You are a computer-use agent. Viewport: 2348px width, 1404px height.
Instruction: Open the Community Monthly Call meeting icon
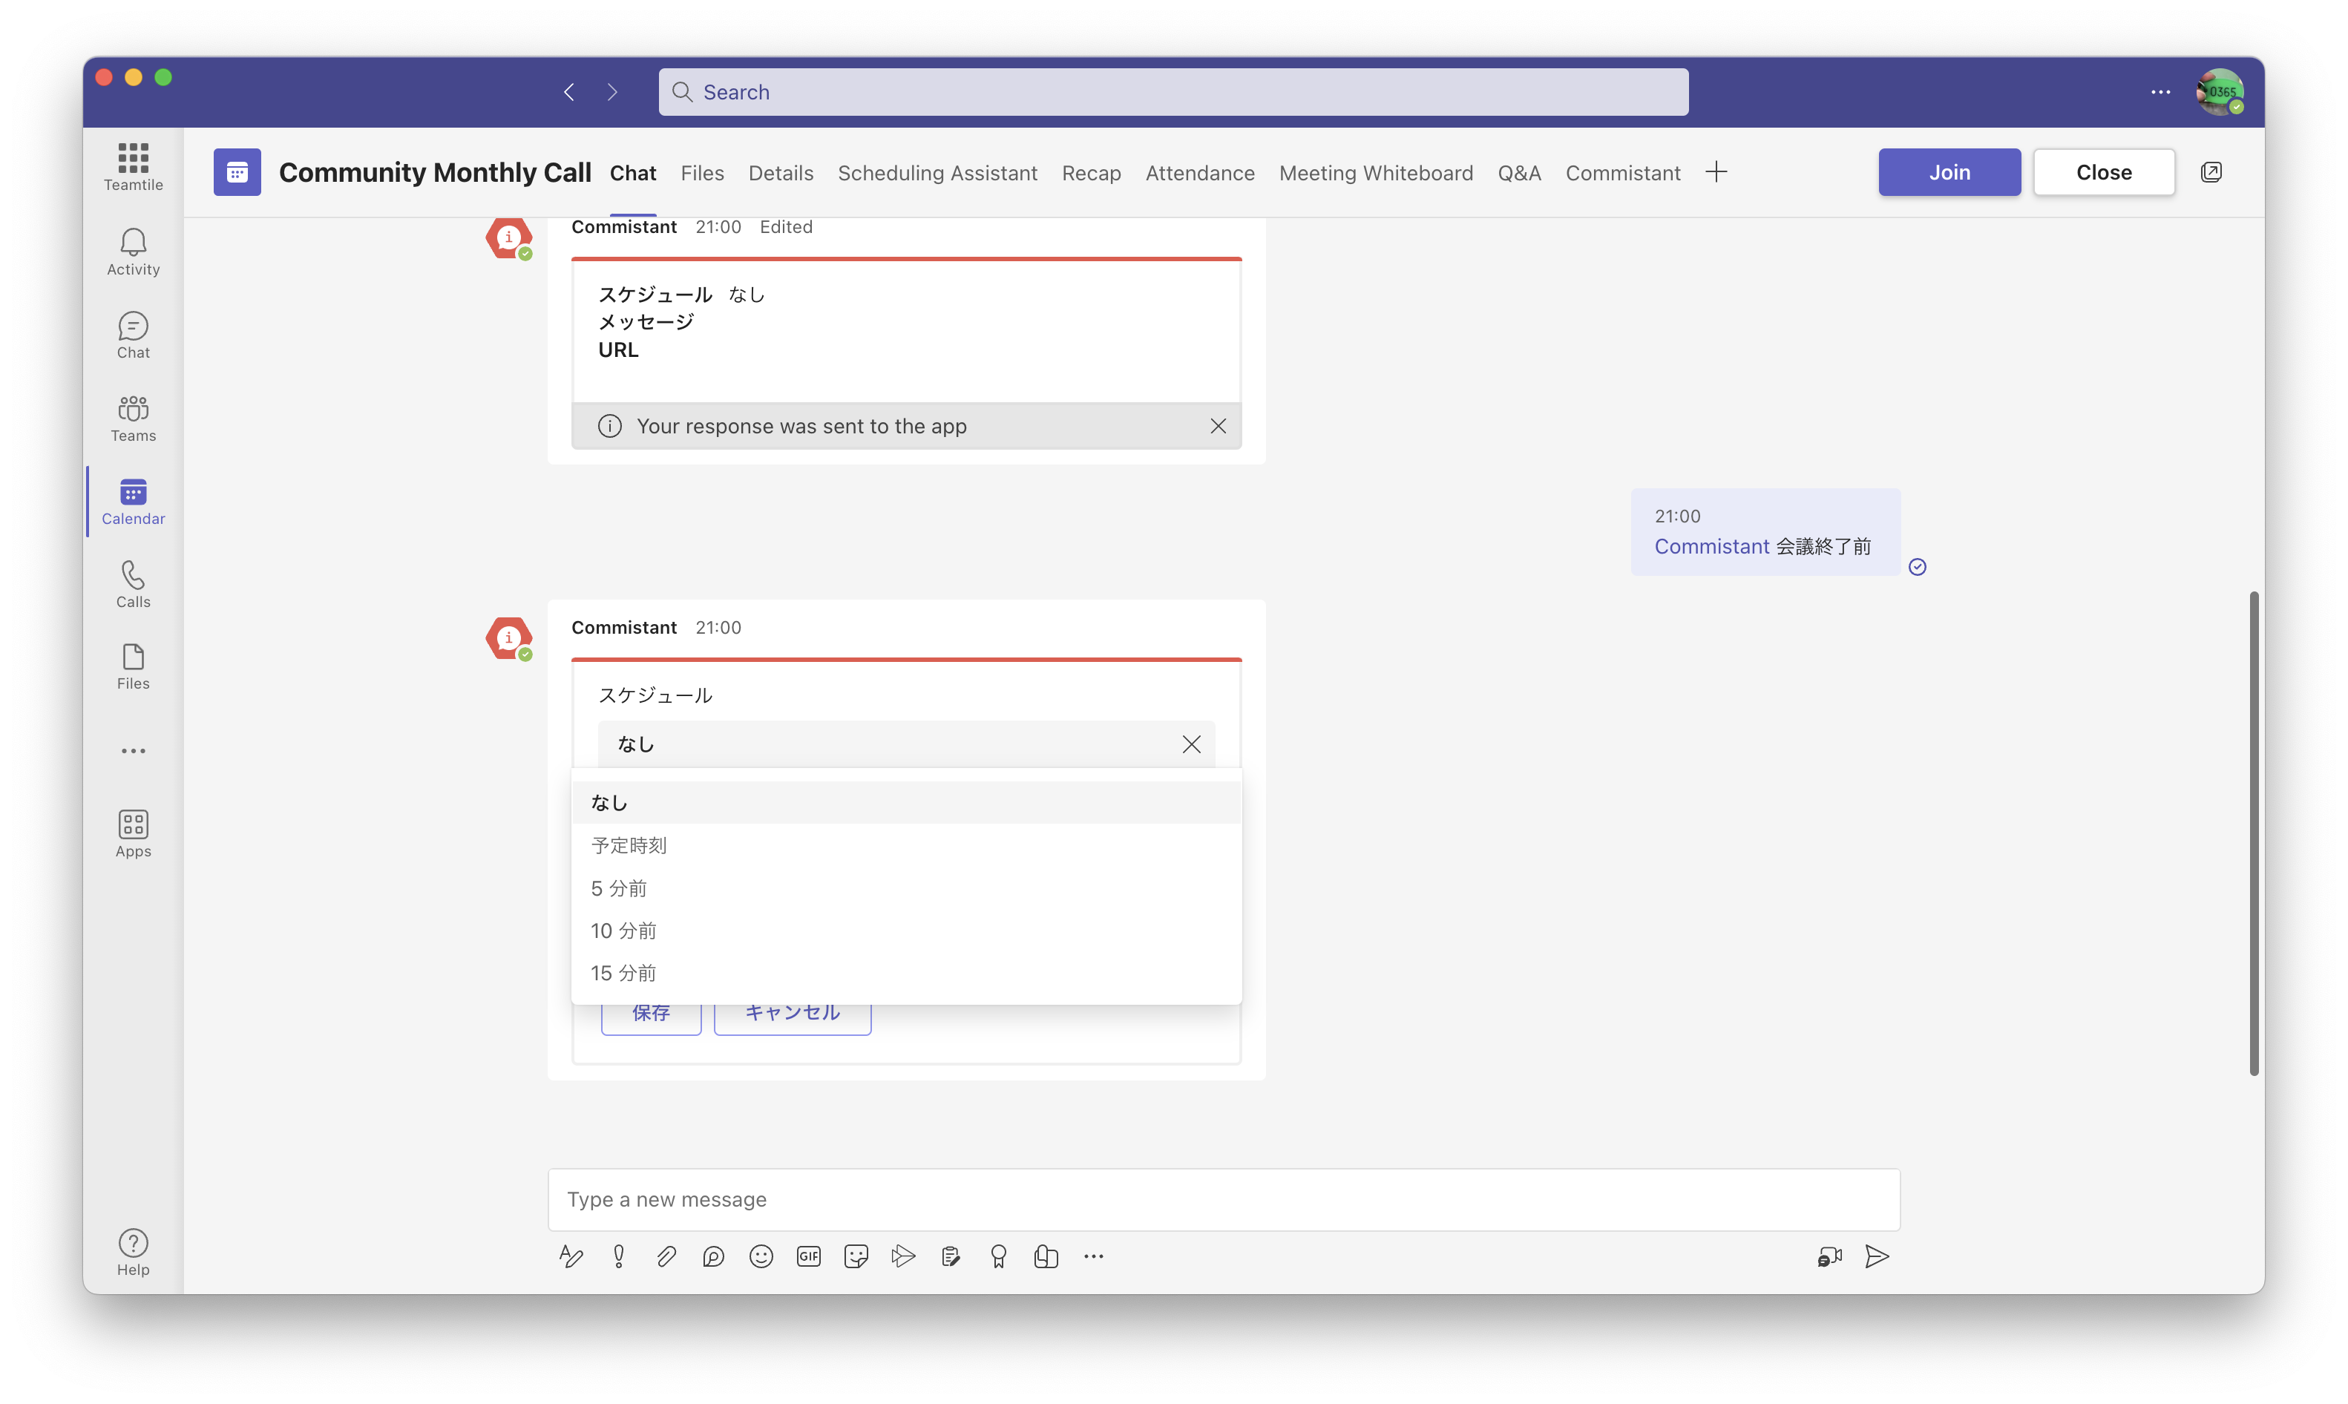pos(237,172)
